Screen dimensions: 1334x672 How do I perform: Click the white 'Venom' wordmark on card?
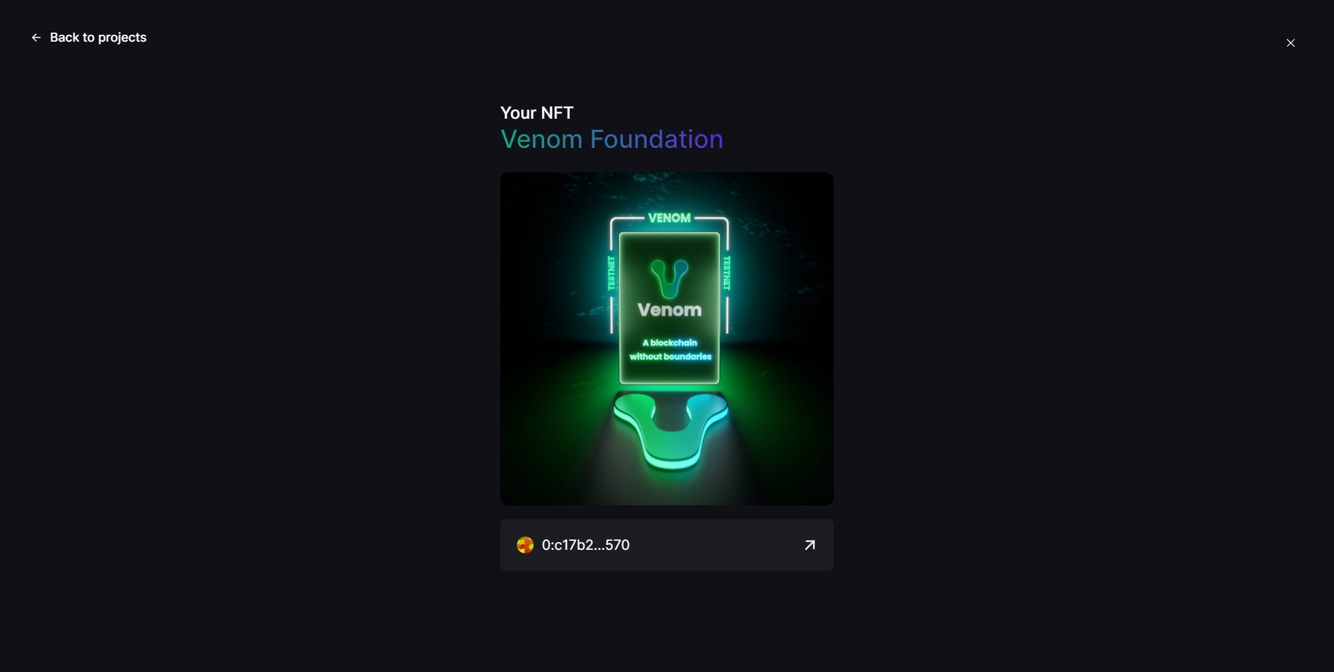[670, 310]
